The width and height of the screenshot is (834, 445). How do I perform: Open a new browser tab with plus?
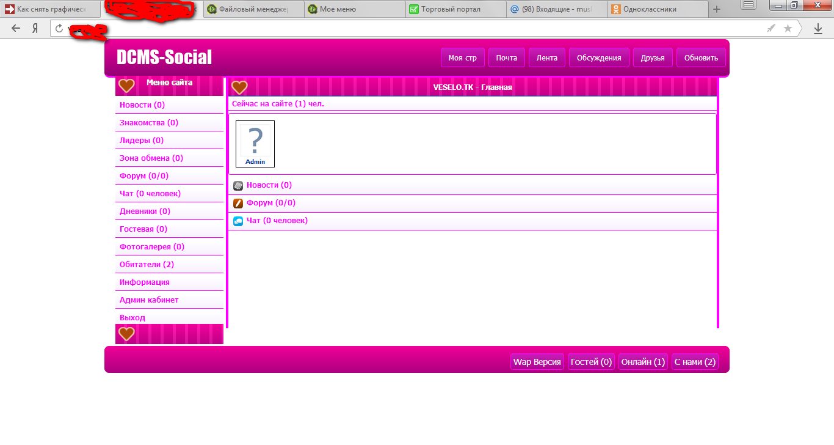717,9
